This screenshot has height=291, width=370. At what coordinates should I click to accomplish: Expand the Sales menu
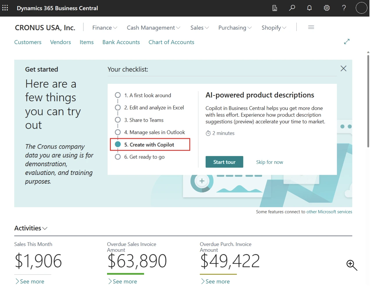click(x=200, y=28)
